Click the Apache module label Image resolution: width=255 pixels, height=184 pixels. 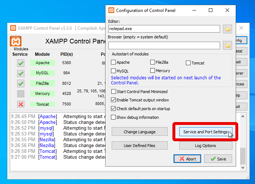tap(43, 63)
